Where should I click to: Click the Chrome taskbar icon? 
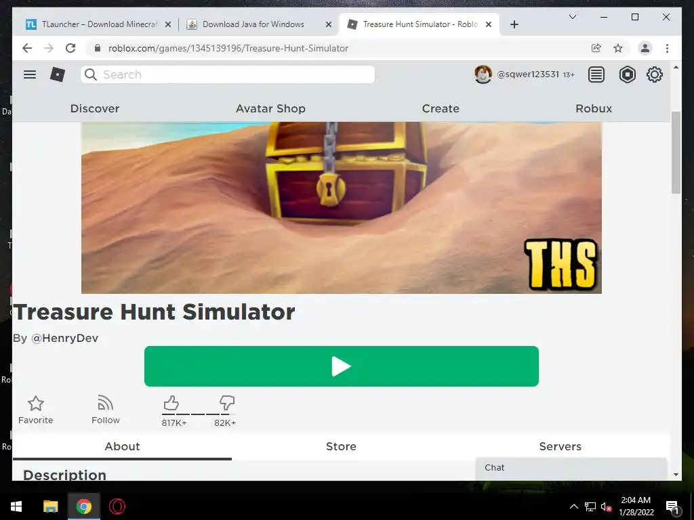pos(83,506)
